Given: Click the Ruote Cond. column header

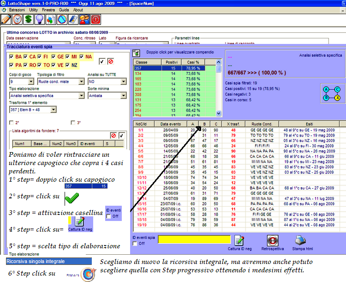Looking at the screenshot, I should pyautogui.click(x=262, y=124).
